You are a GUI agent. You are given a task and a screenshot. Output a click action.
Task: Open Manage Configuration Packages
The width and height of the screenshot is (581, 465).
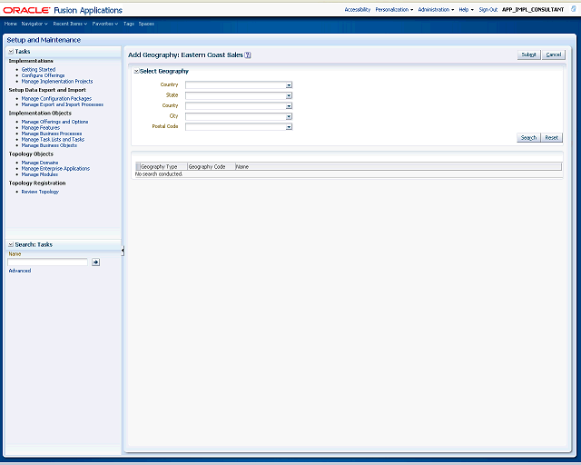(56, 99)
